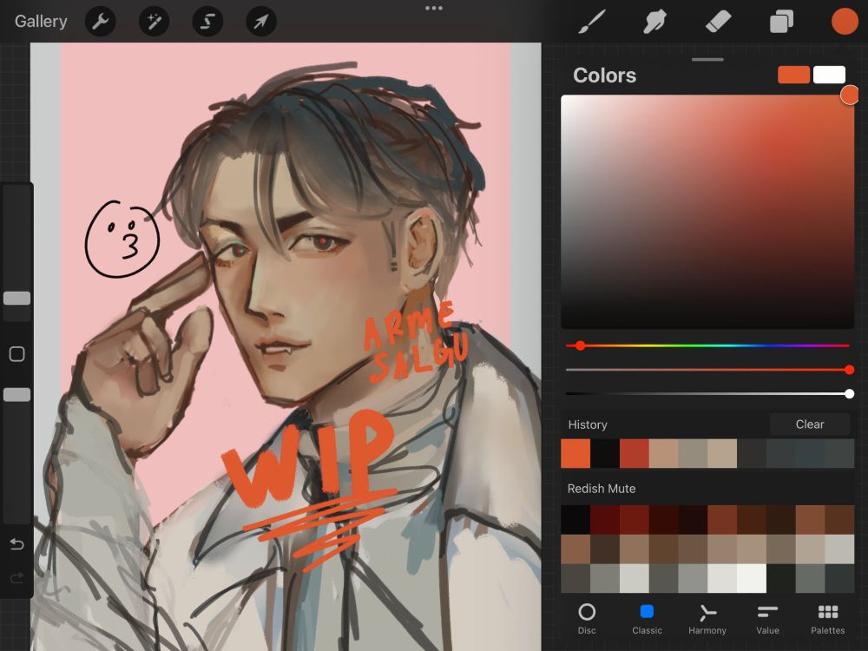
Task: Select the Brush tool
Action: click(593, 22)
